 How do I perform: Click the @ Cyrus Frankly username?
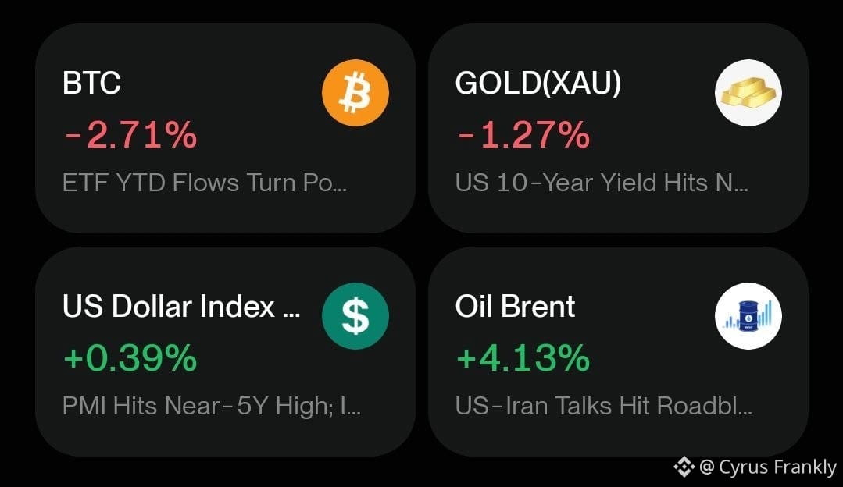(768, 467)
